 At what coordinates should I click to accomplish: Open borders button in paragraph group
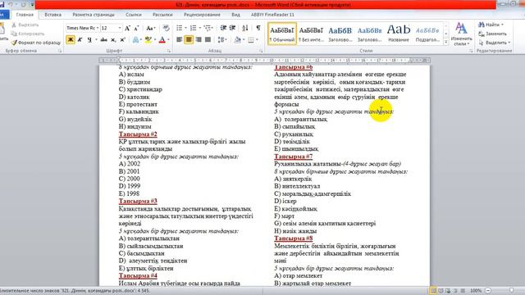251,40
